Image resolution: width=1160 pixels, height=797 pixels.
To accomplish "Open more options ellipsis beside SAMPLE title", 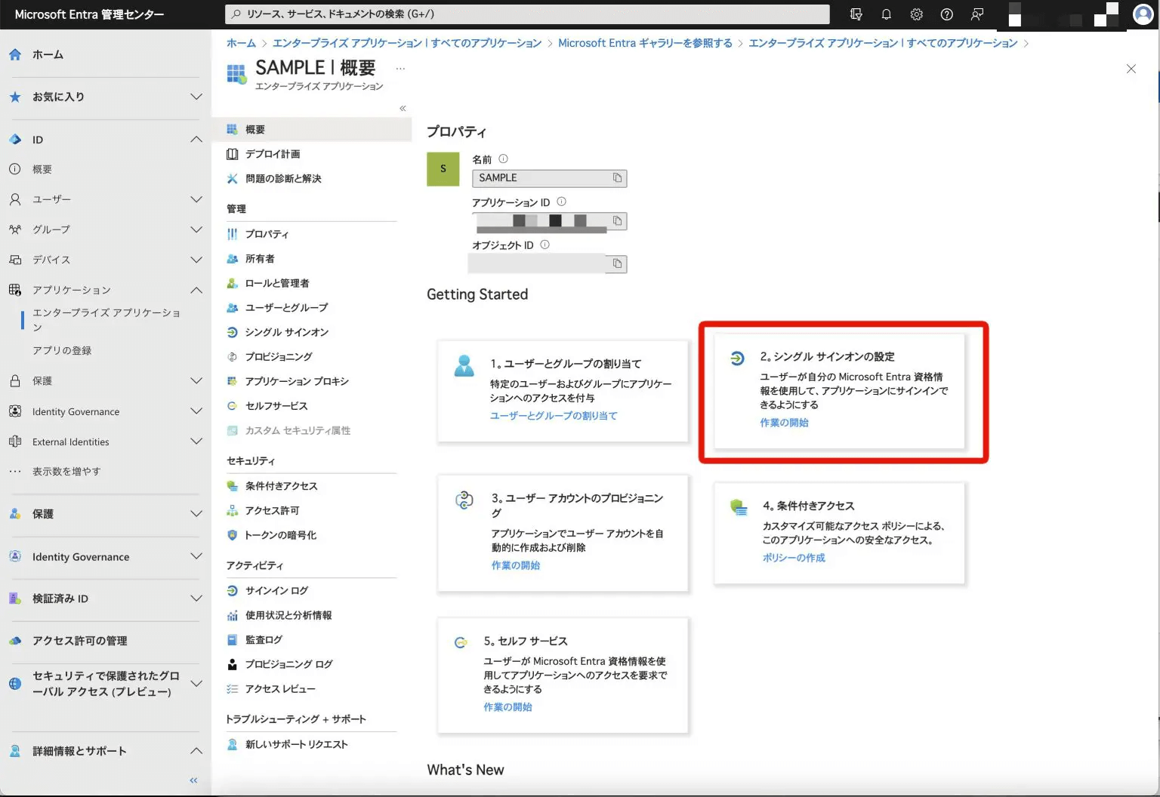I will tap(400, 69).
